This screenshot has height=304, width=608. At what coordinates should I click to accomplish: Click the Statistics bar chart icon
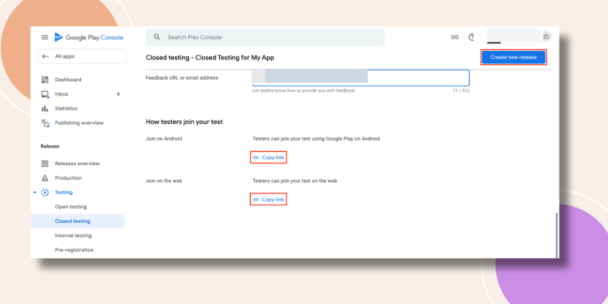(45, 109)
